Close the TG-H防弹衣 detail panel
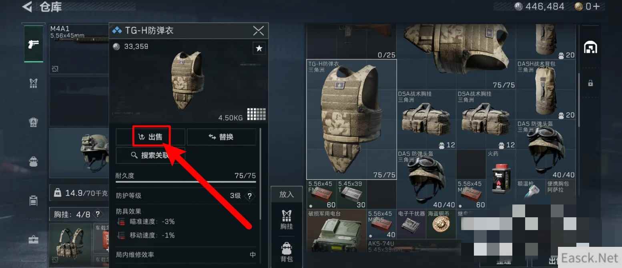The height and width of the screenshot is (268, 622). click(259, 30)
